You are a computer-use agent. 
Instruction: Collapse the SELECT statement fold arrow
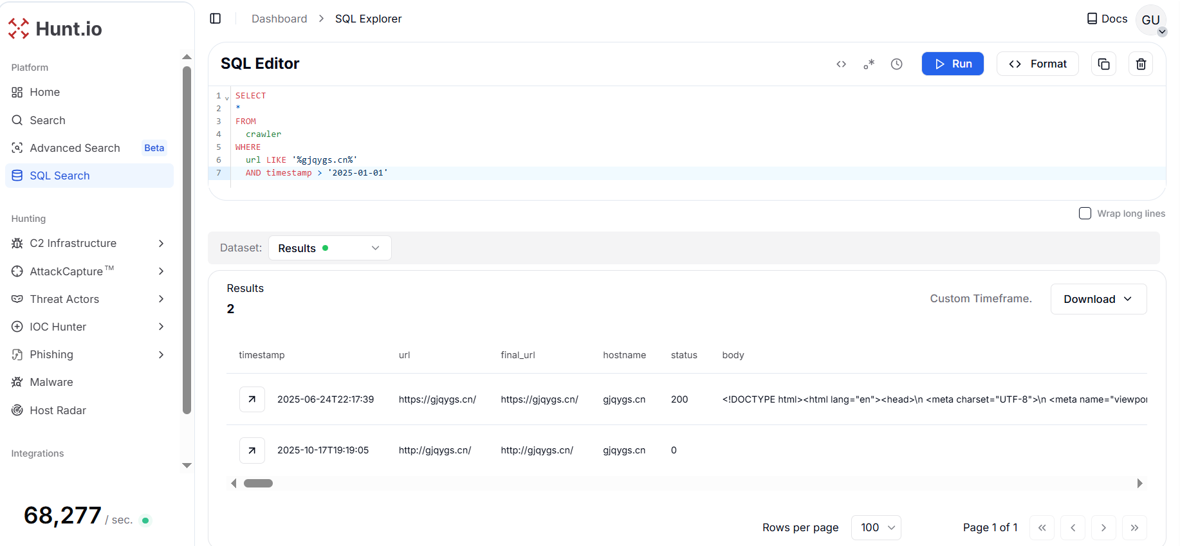point(227,98)
